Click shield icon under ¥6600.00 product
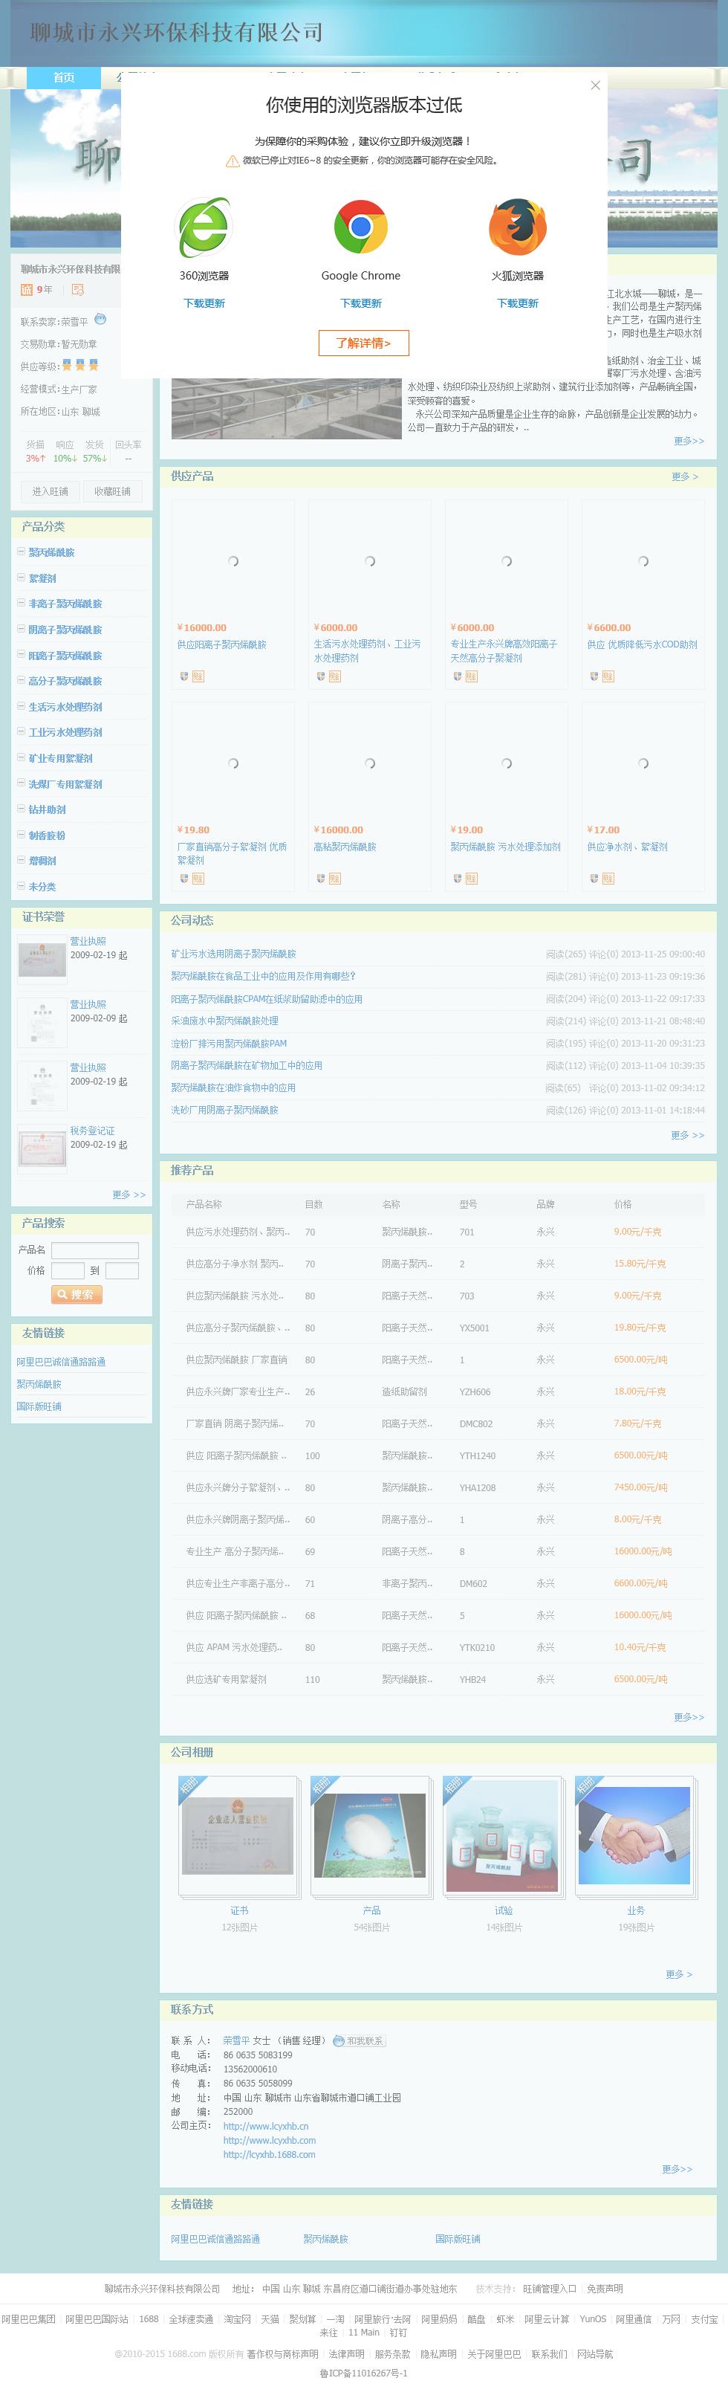This screenshot has width=728, height=2395. (x=594, y=676)
